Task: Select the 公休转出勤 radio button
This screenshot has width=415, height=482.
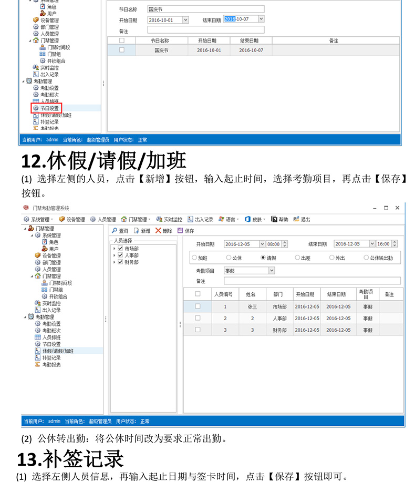Action: coord(366,258)
